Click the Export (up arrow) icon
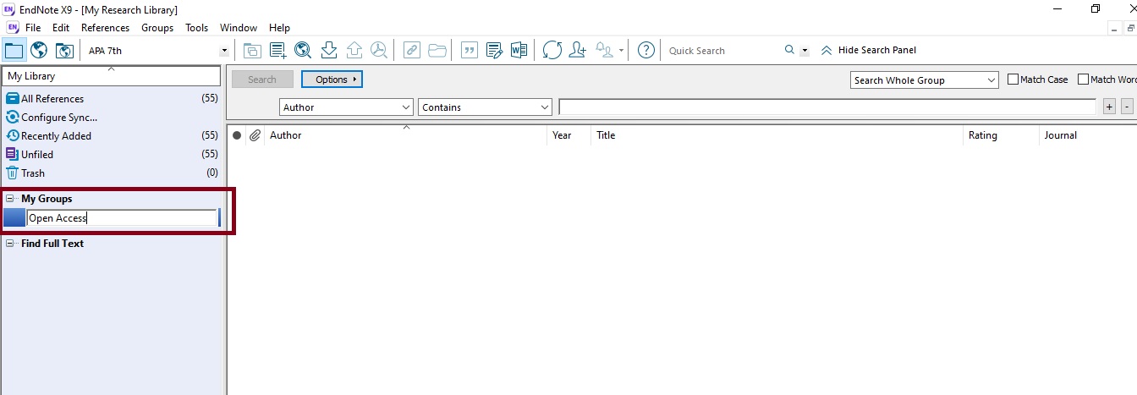1137x395 pixels. pos(354,50)
